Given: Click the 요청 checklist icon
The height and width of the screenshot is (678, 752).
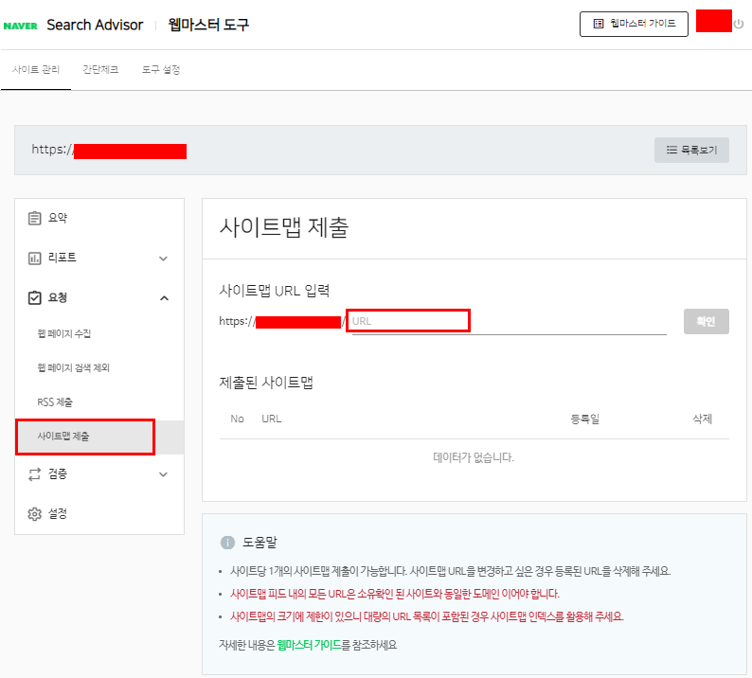Looking at the screenshot, I should [34, 297].
